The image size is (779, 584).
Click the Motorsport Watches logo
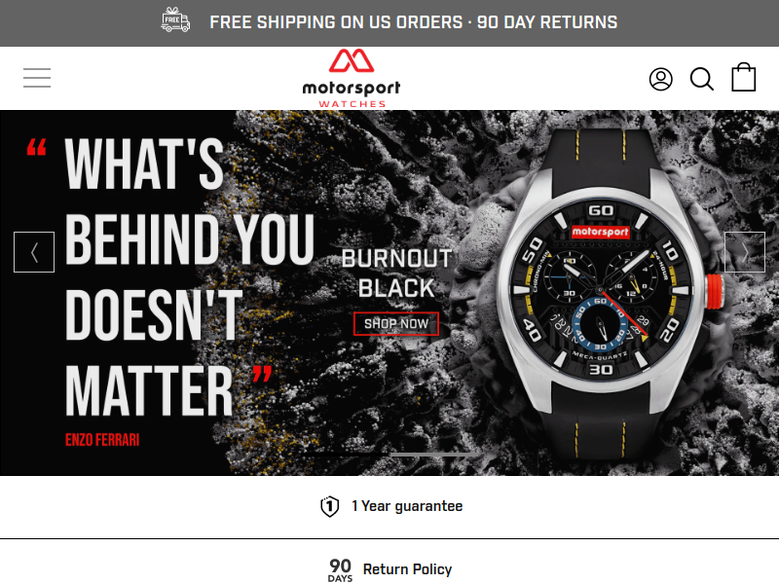point(352,78)
